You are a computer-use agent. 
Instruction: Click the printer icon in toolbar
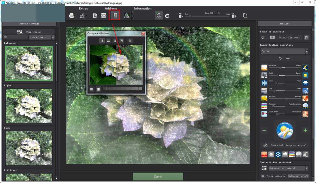71,15
